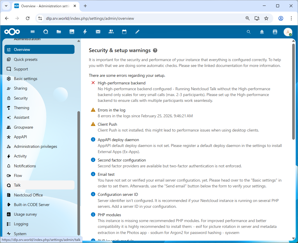The width and height of the screenshot is (298, 243).
Task: Bookmark this page with the star icon
Action: click(266, 18)
